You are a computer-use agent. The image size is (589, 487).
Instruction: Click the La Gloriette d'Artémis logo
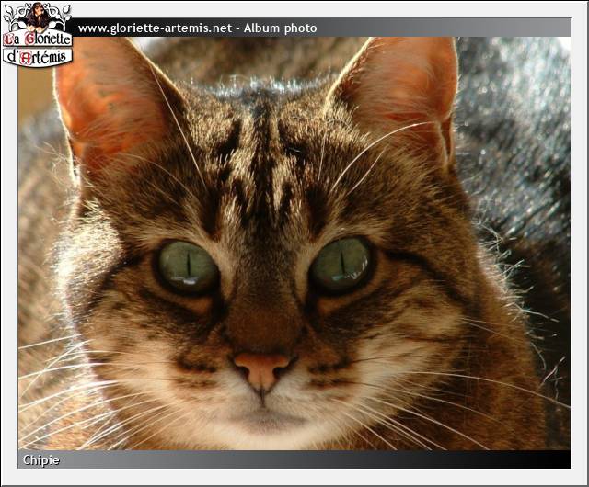[x=37, y=37]
